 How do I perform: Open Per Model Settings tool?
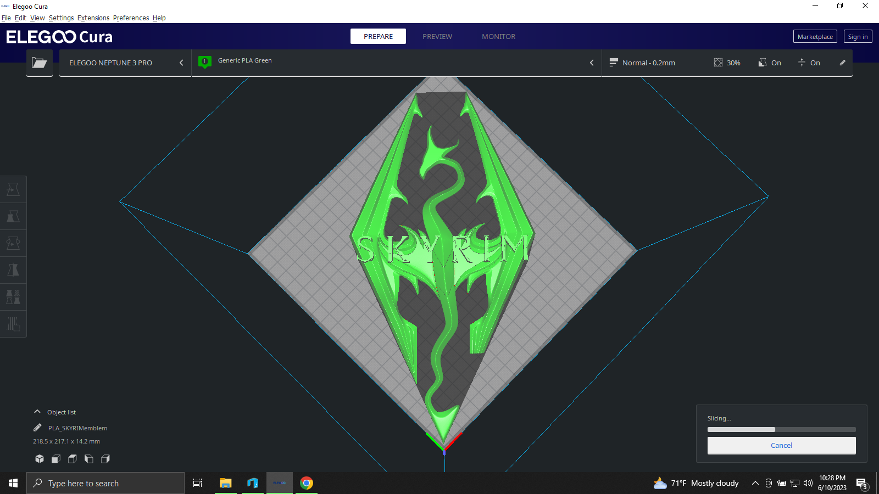click(x=13, y=297)
